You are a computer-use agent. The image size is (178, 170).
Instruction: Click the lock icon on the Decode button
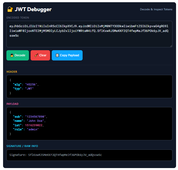12,55
